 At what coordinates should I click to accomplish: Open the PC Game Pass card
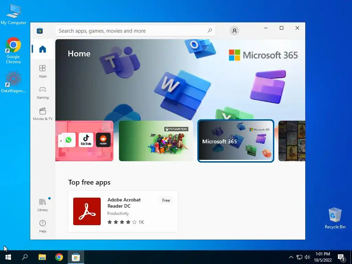click(156, 141)
